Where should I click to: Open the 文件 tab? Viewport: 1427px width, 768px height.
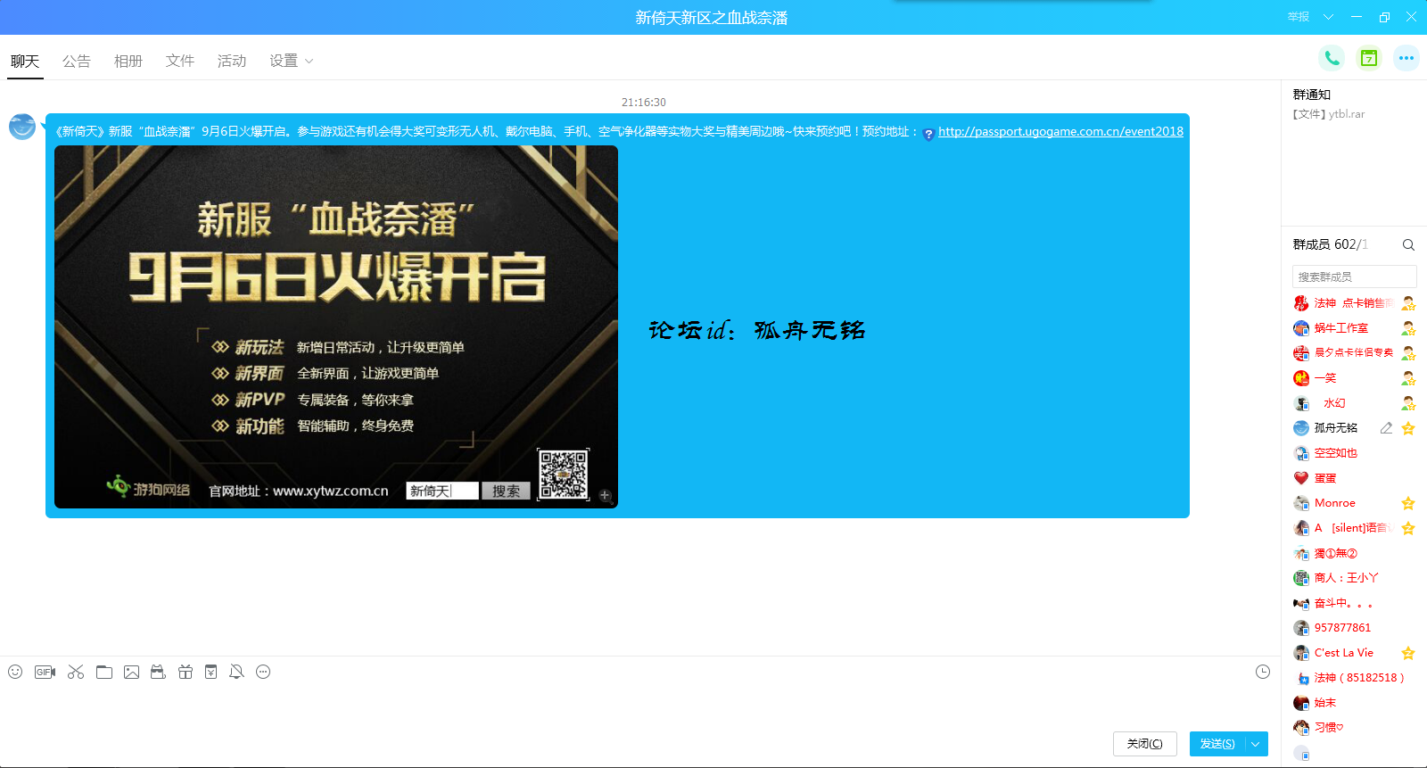coord(180,61)
